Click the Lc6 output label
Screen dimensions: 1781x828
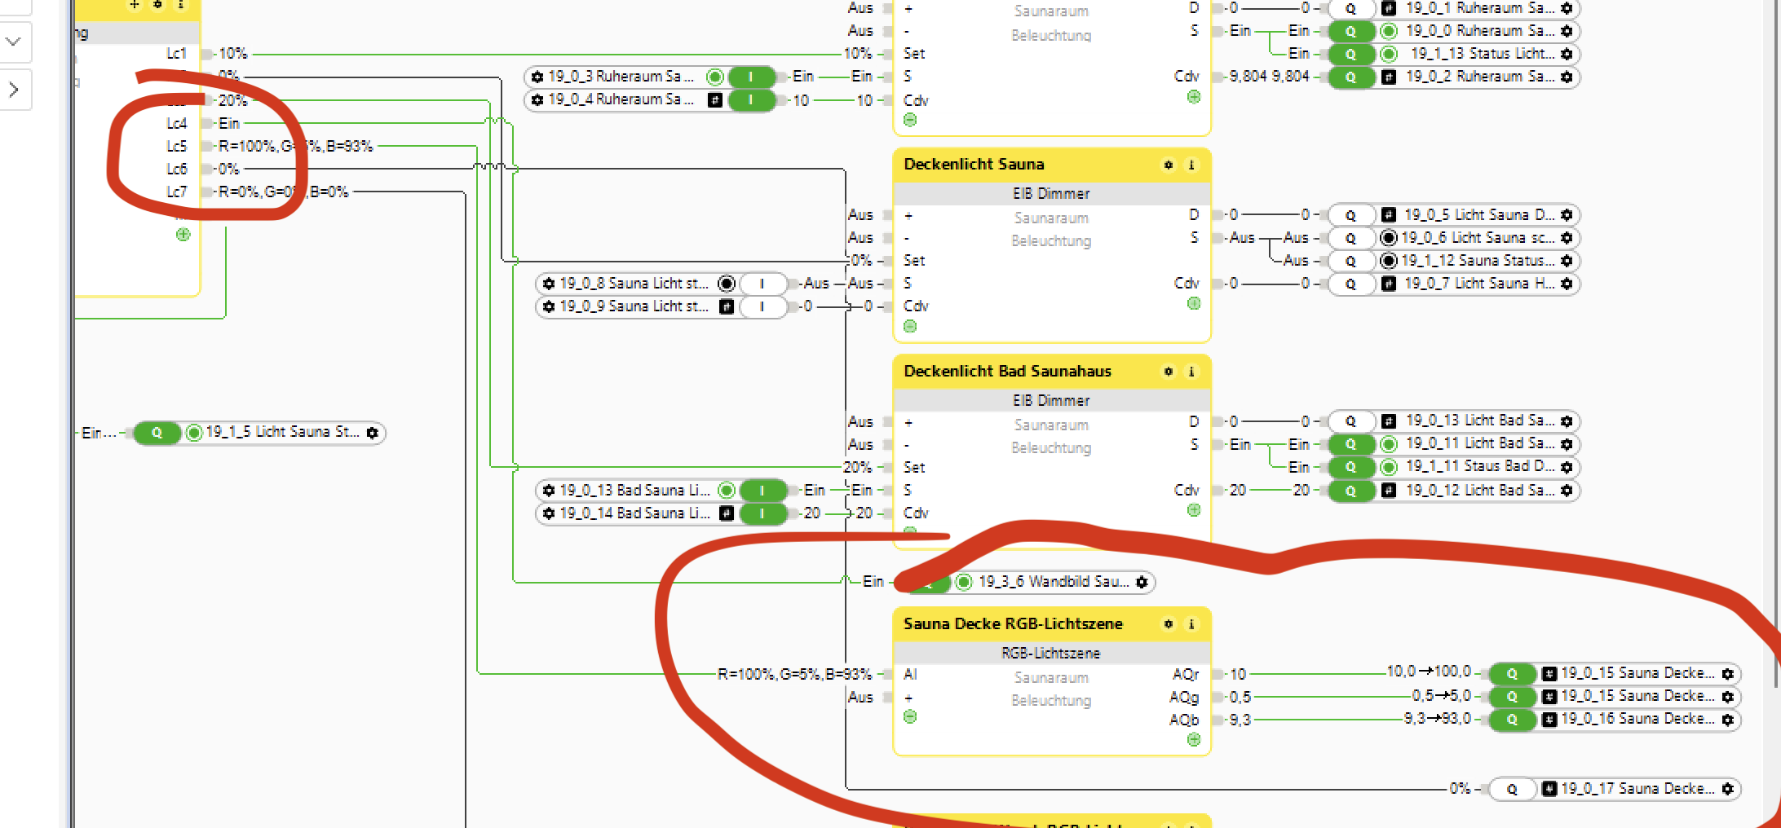[177, 170]
